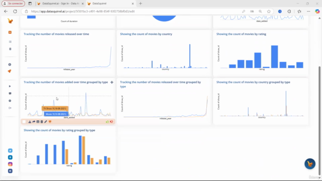Viewport: 322px width, 181px height.
Task: Click the tab actions icon left of tabs
Action: pos(30,4)
